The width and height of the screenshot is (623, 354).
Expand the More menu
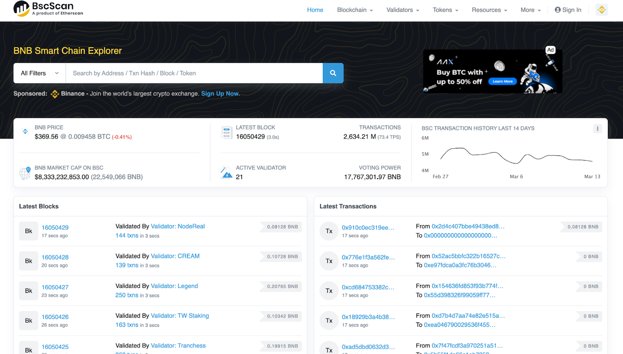pyautogui.click(x=530, y=10)
